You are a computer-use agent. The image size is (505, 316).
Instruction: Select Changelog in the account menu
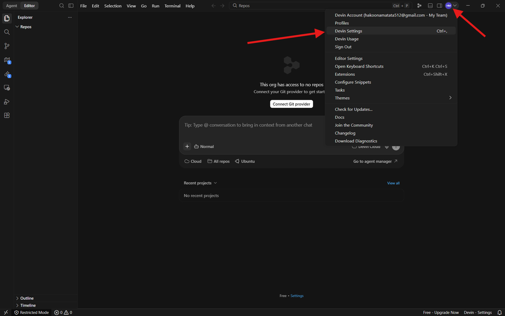pos(391,133)
